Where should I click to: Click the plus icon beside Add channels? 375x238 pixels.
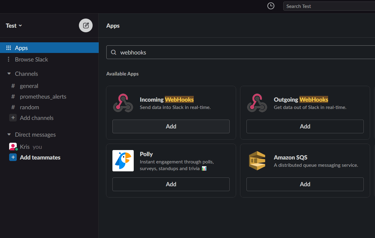tap(13, 117)
